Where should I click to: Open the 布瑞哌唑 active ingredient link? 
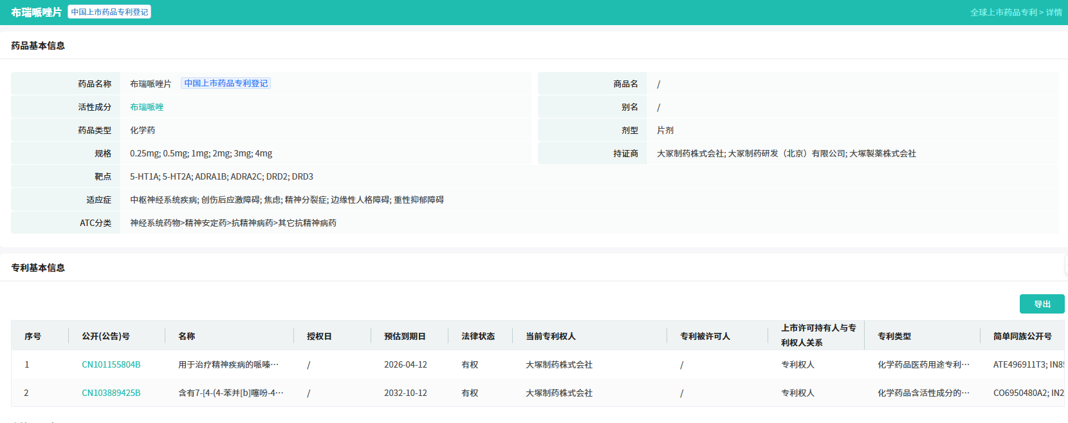coord(147,107)
